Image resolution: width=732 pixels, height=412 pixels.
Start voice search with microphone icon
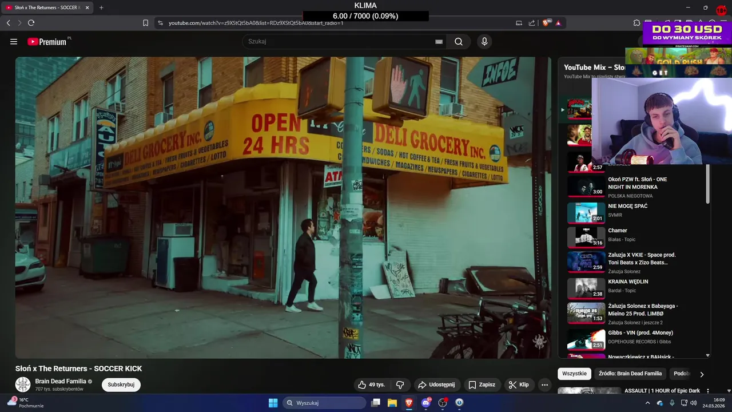pyautogui.click(x=484, y=41)
